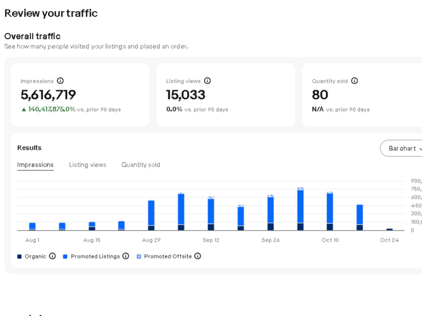Viewport: 422px width, 316px height.
Task: Click the 140,417,875.0% change figure
Action: click(51, 110)
